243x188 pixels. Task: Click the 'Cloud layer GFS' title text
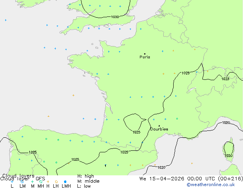pos(23,179)
